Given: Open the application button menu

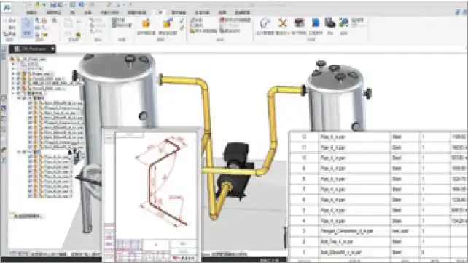Looking at the screenshot, I should [x=7, y=7].
